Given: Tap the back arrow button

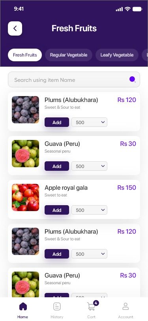Looking at the screenshot, I should click(15, 28).
